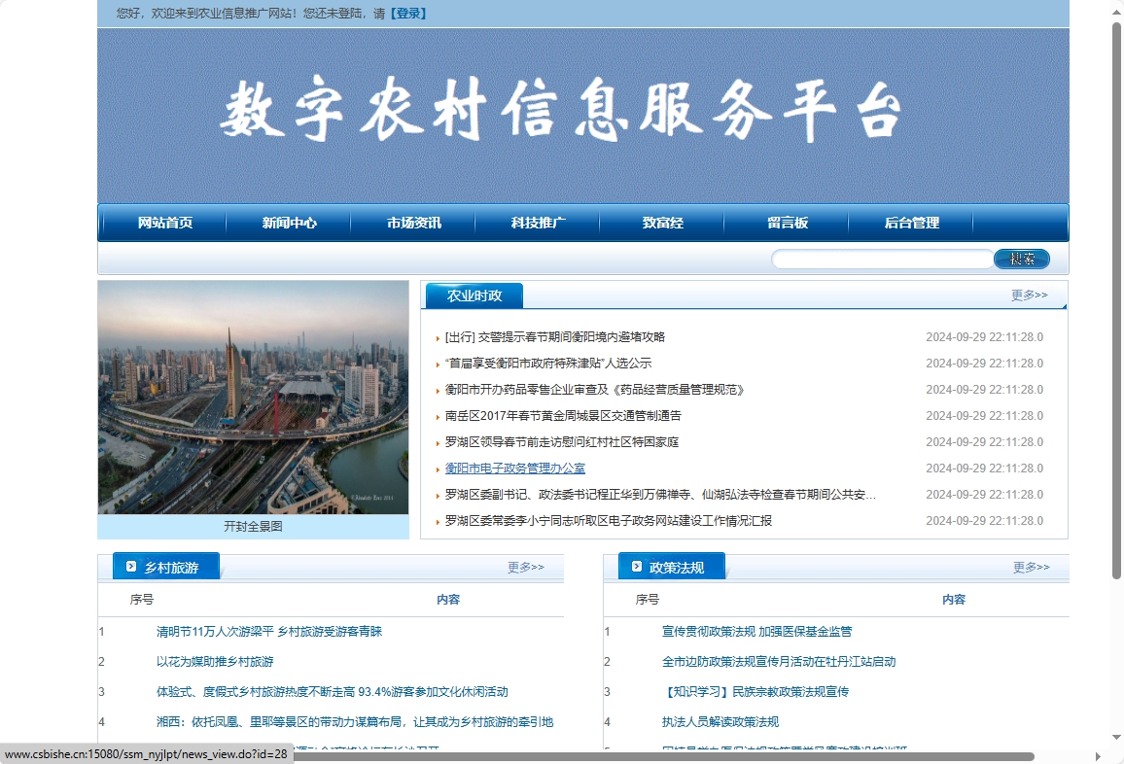Screen dimensions: 1124x764
Task: Open the 后台管理 menu item
Action: [x=912, y=223]
